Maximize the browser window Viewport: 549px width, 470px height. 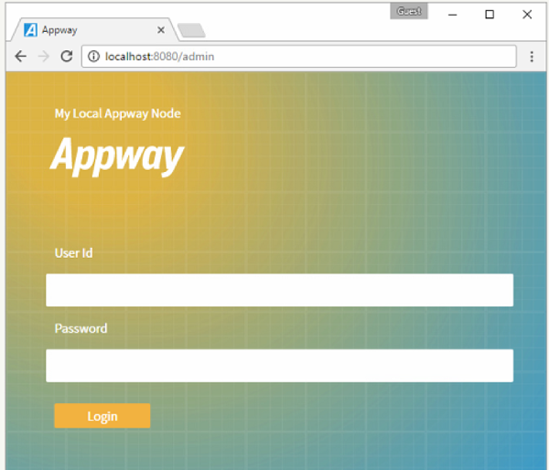click(490, 14)
